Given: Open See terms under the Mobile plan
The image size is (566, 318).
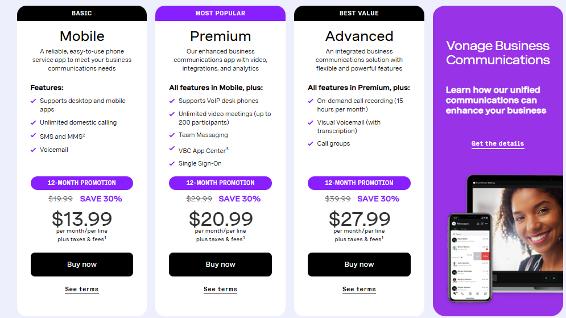Looking at the screenshot, I should pyautogui.click(x=81, y=290).
